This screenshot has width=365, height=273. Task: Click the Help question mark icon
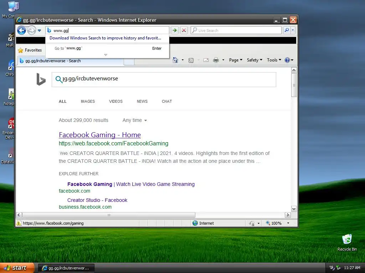tap(287, 60)
